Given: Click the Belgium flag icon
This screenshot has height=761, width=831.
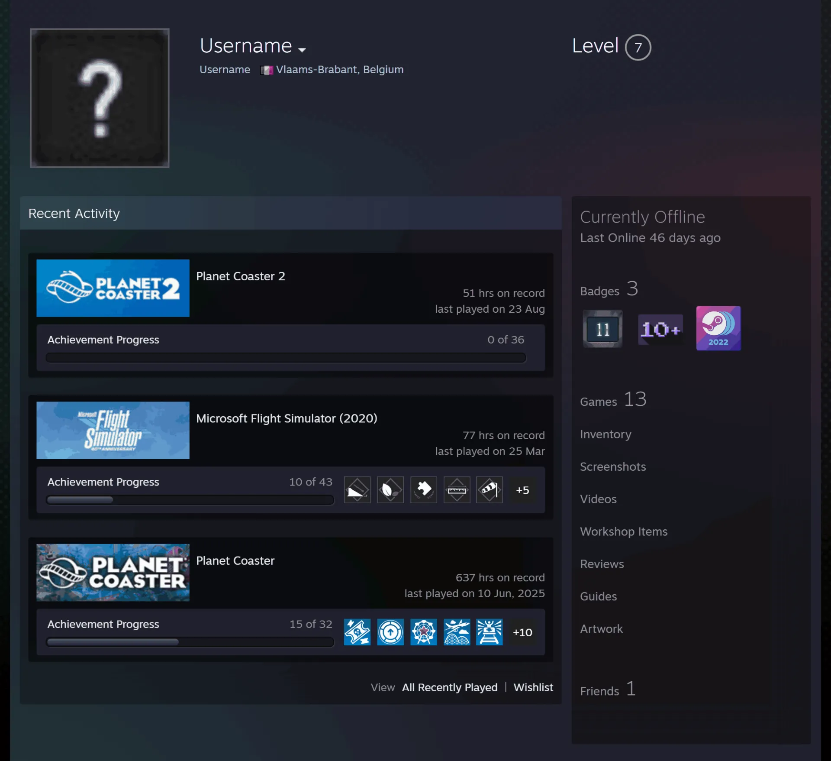Looking at the screenshot, I should point(267,70).
